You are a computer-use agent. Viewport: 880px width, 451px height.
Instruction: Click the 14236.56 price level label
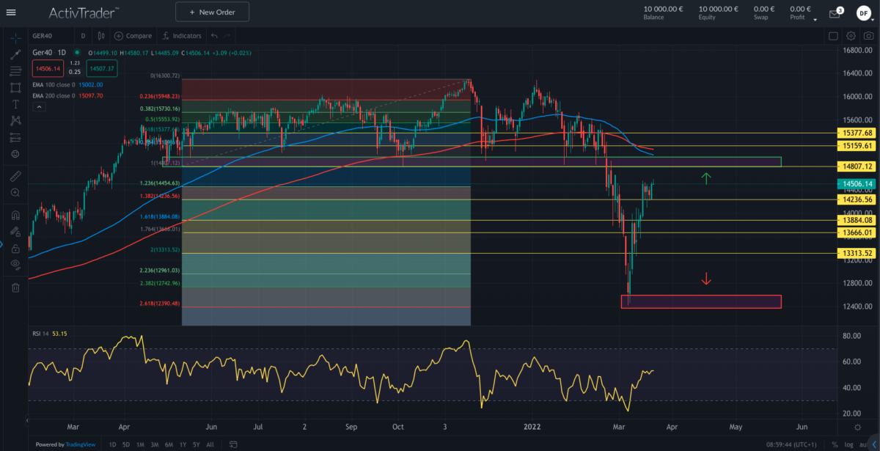(858, 199)
